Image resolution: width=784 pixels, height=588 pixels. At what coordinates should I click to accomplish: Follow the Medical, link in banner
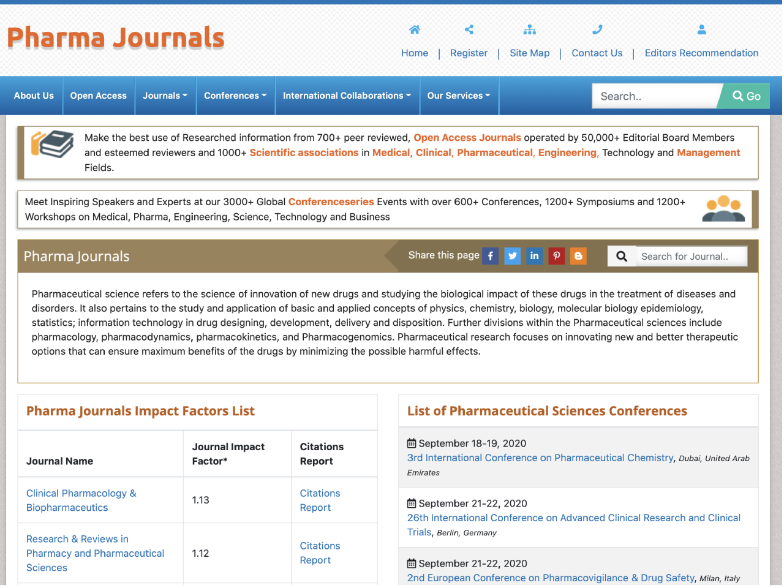coord(393,153)
